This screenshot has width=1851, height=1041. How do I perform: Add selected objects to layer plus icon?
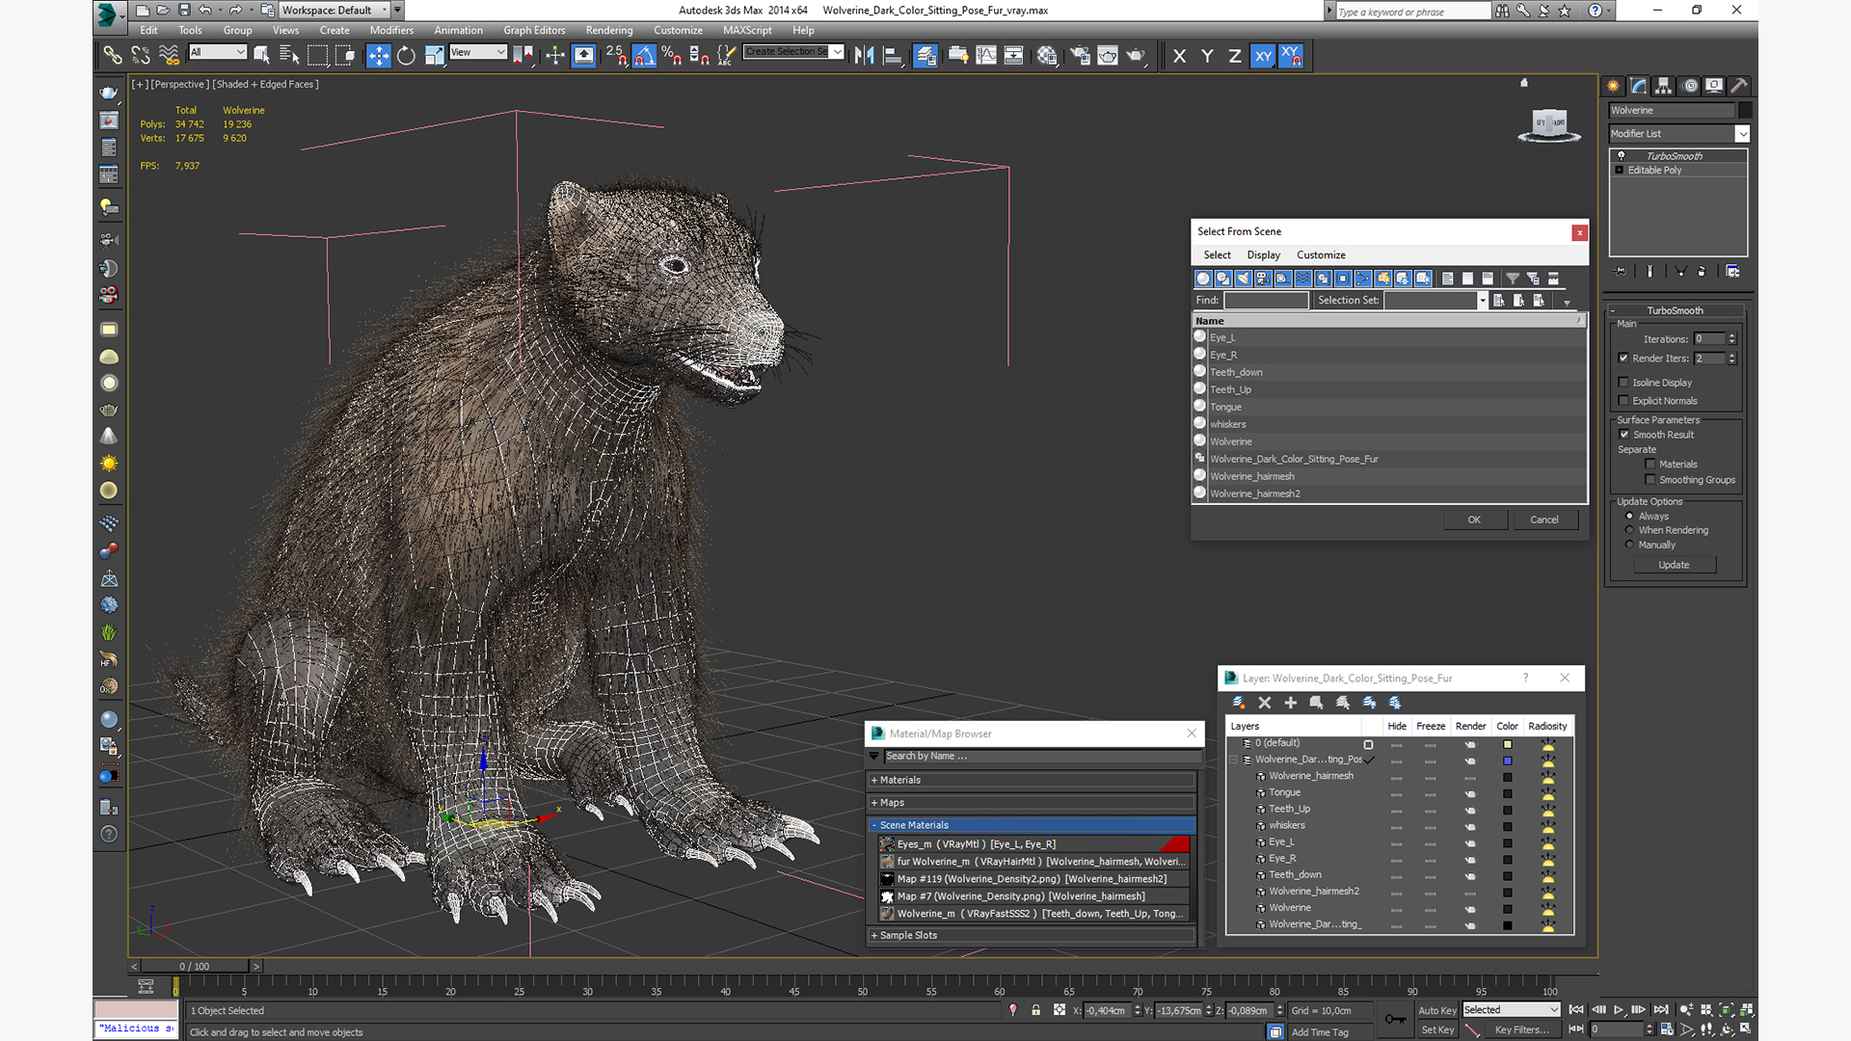(1291, 703)
